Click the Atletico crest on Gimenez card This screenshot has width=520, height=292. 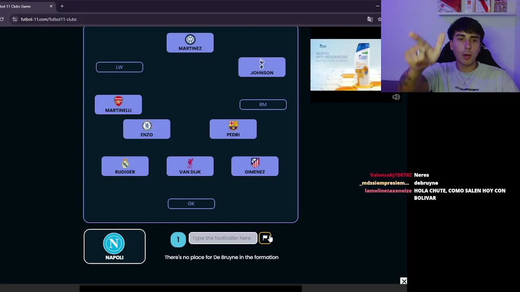tap(255, 163)
